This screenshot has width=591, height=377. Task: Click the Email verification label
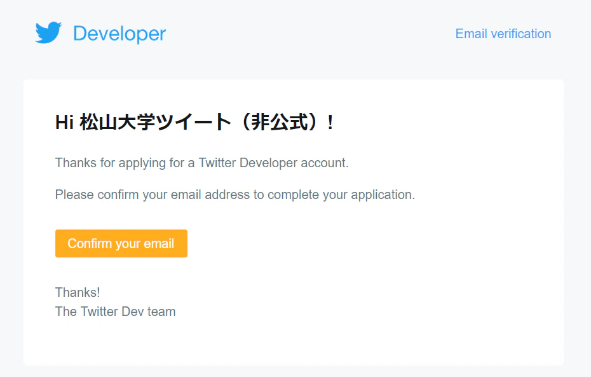point(503,34)
